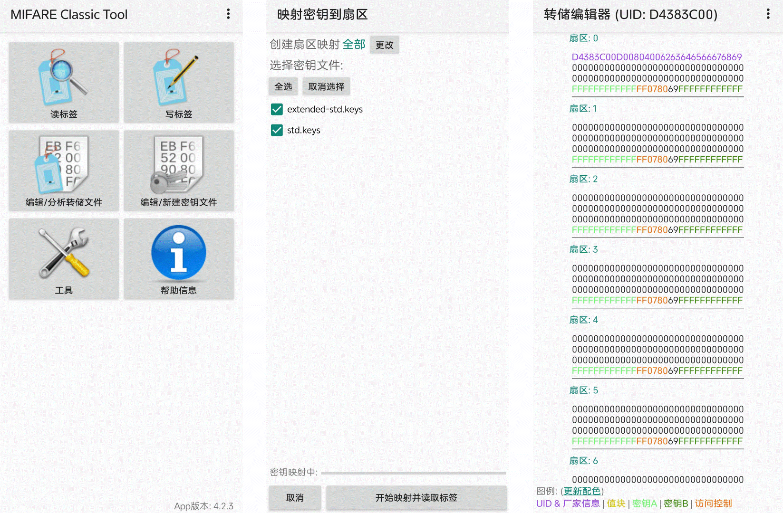Click the UID line D4383C00D008... in sector 0
783x513 pixels.
click(657, 57)
